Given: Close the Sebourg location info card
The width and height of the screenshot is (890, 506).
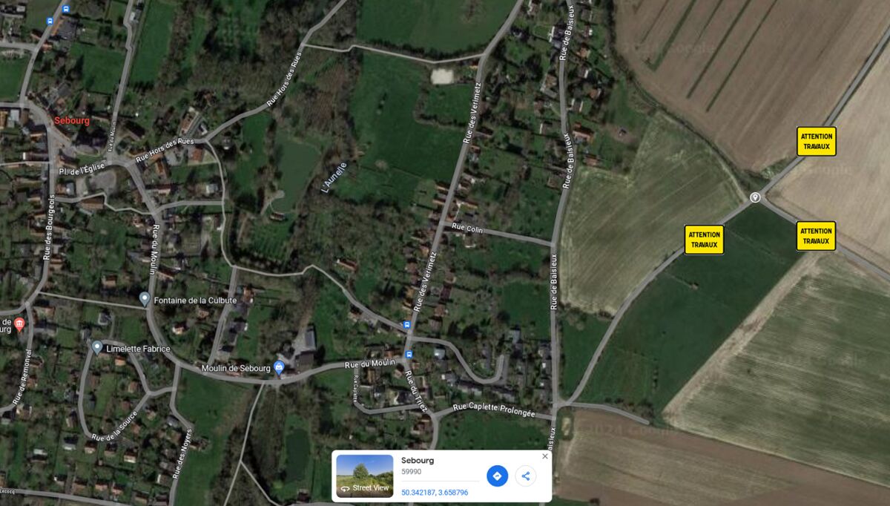Looking at the screenshot, I should pyautogui.click(x=545, y=456).
